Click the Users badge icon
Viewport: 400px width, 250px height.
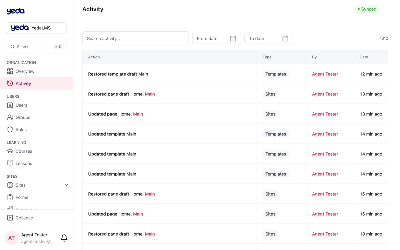[x=10, y=105]
